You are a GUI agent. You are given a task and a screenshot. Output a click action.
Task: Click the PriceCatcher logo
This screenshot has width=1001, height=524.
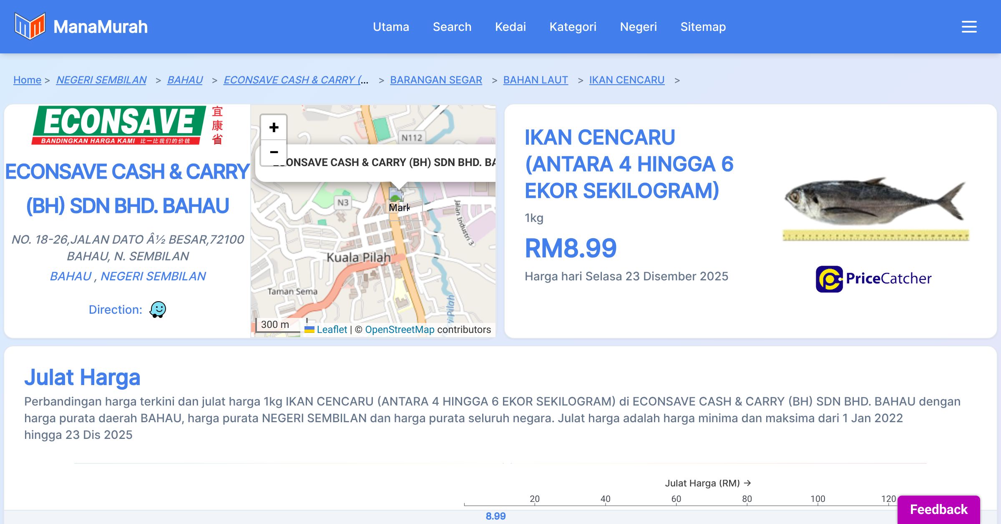pos(873,279)
